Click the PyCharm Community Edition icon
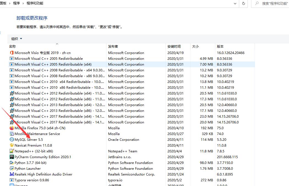This screenshot has height=186, width=289. pos(12,157)
